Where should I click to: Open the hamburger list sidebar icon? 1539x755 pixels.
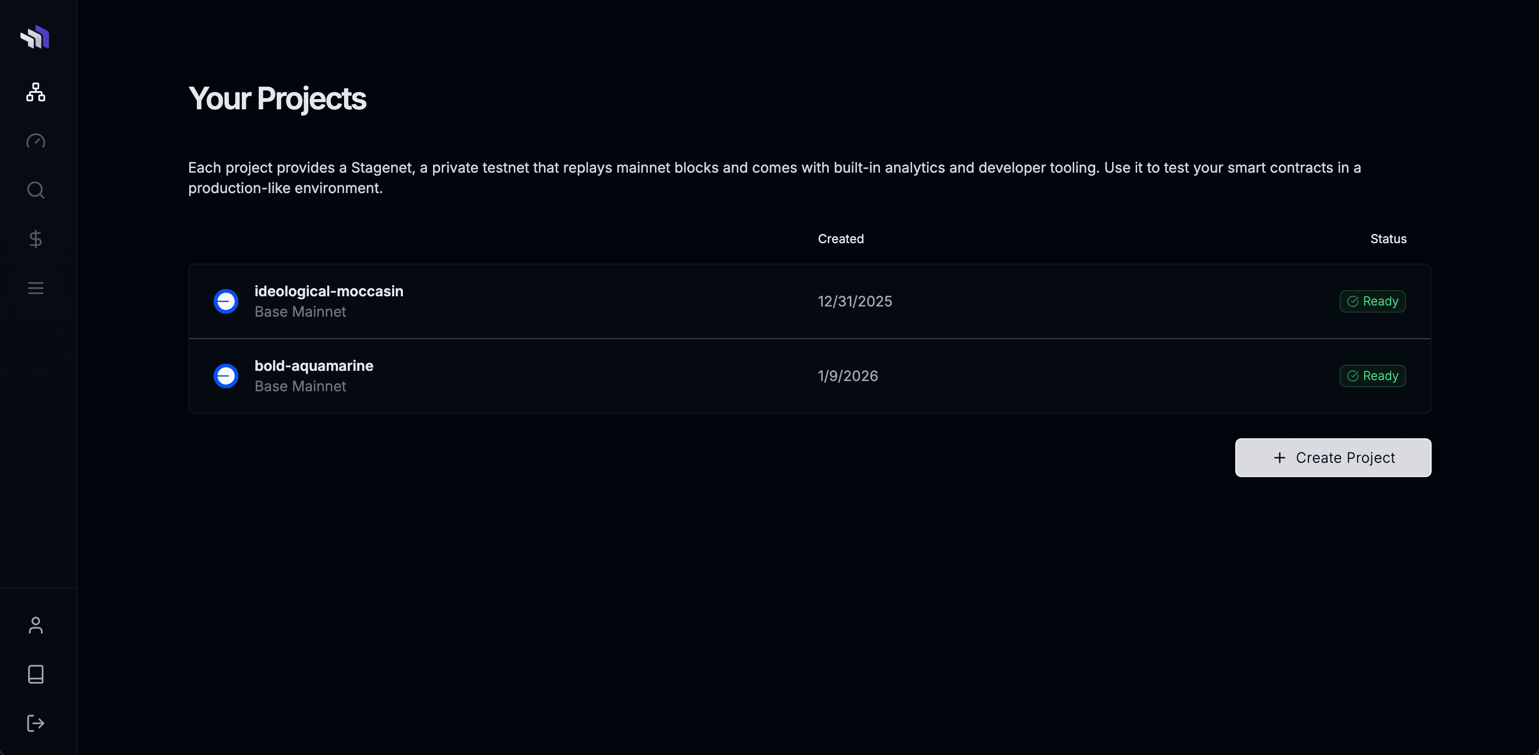(36, 288)
